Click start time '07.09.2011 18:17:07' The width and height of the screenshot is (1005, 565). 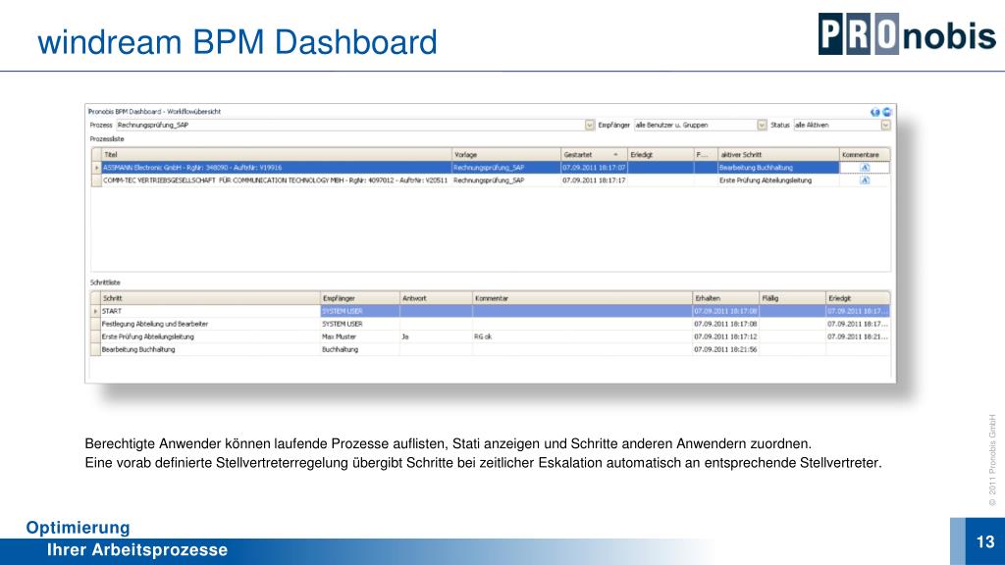594,168
